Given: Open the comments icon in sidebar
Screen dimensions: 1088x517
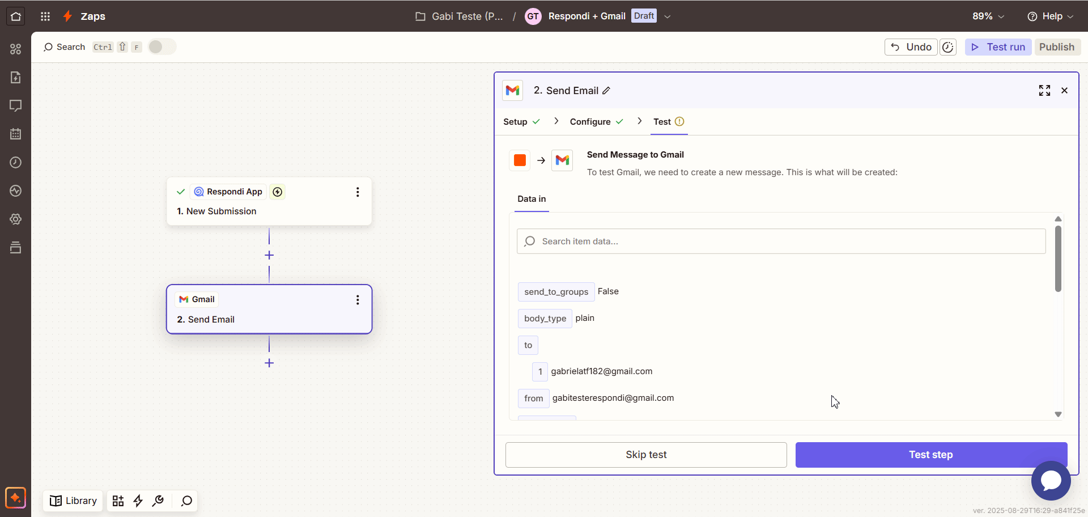Looking at the screenshot, I should click(x=16, y=106).
